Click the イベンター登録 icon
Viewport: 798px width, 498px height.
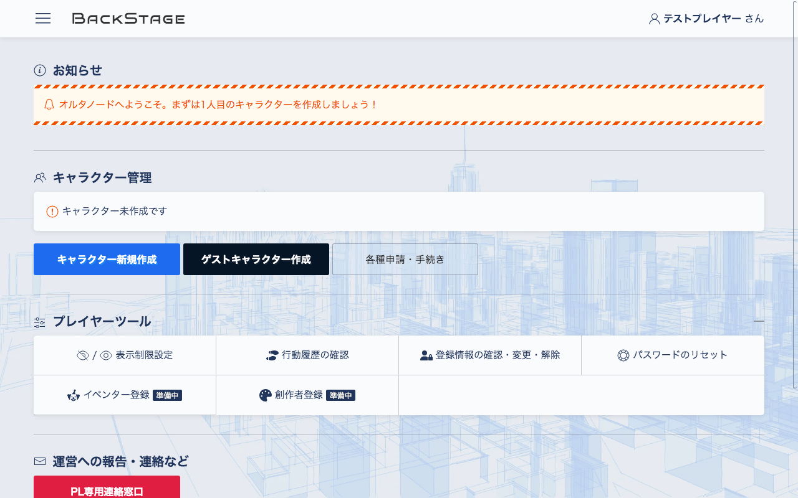click(74, 395)
